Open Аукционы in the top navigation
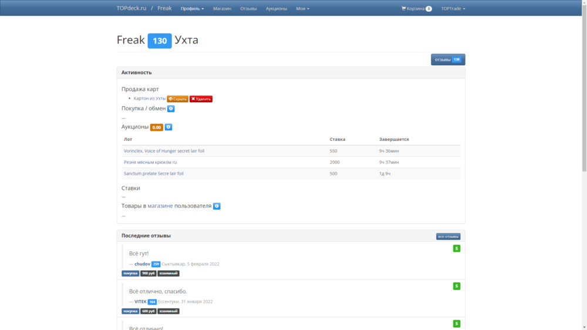 (276, 9)
